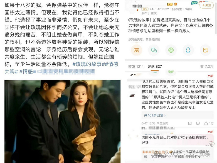Share to WeChat Moments aperture icon
Viewport: 217px width, 163px height.
click(171, 50)
